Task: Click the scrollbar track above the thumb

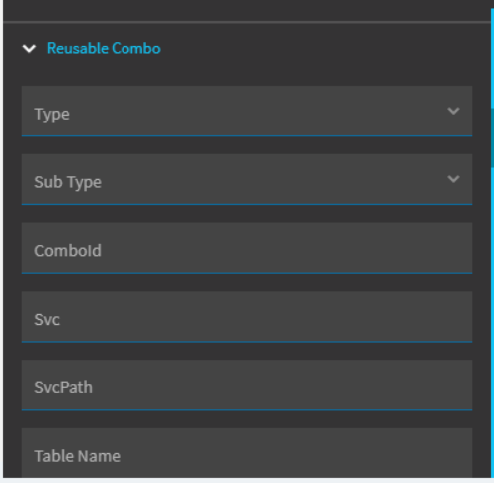Action: point(492,58)
